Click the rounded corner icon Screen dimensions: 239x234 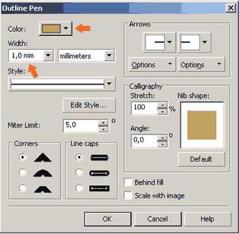(43, 173)
